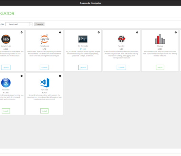
Task: Click the JupyterLab version 0.35.4 text
Action: coord(6,49)
